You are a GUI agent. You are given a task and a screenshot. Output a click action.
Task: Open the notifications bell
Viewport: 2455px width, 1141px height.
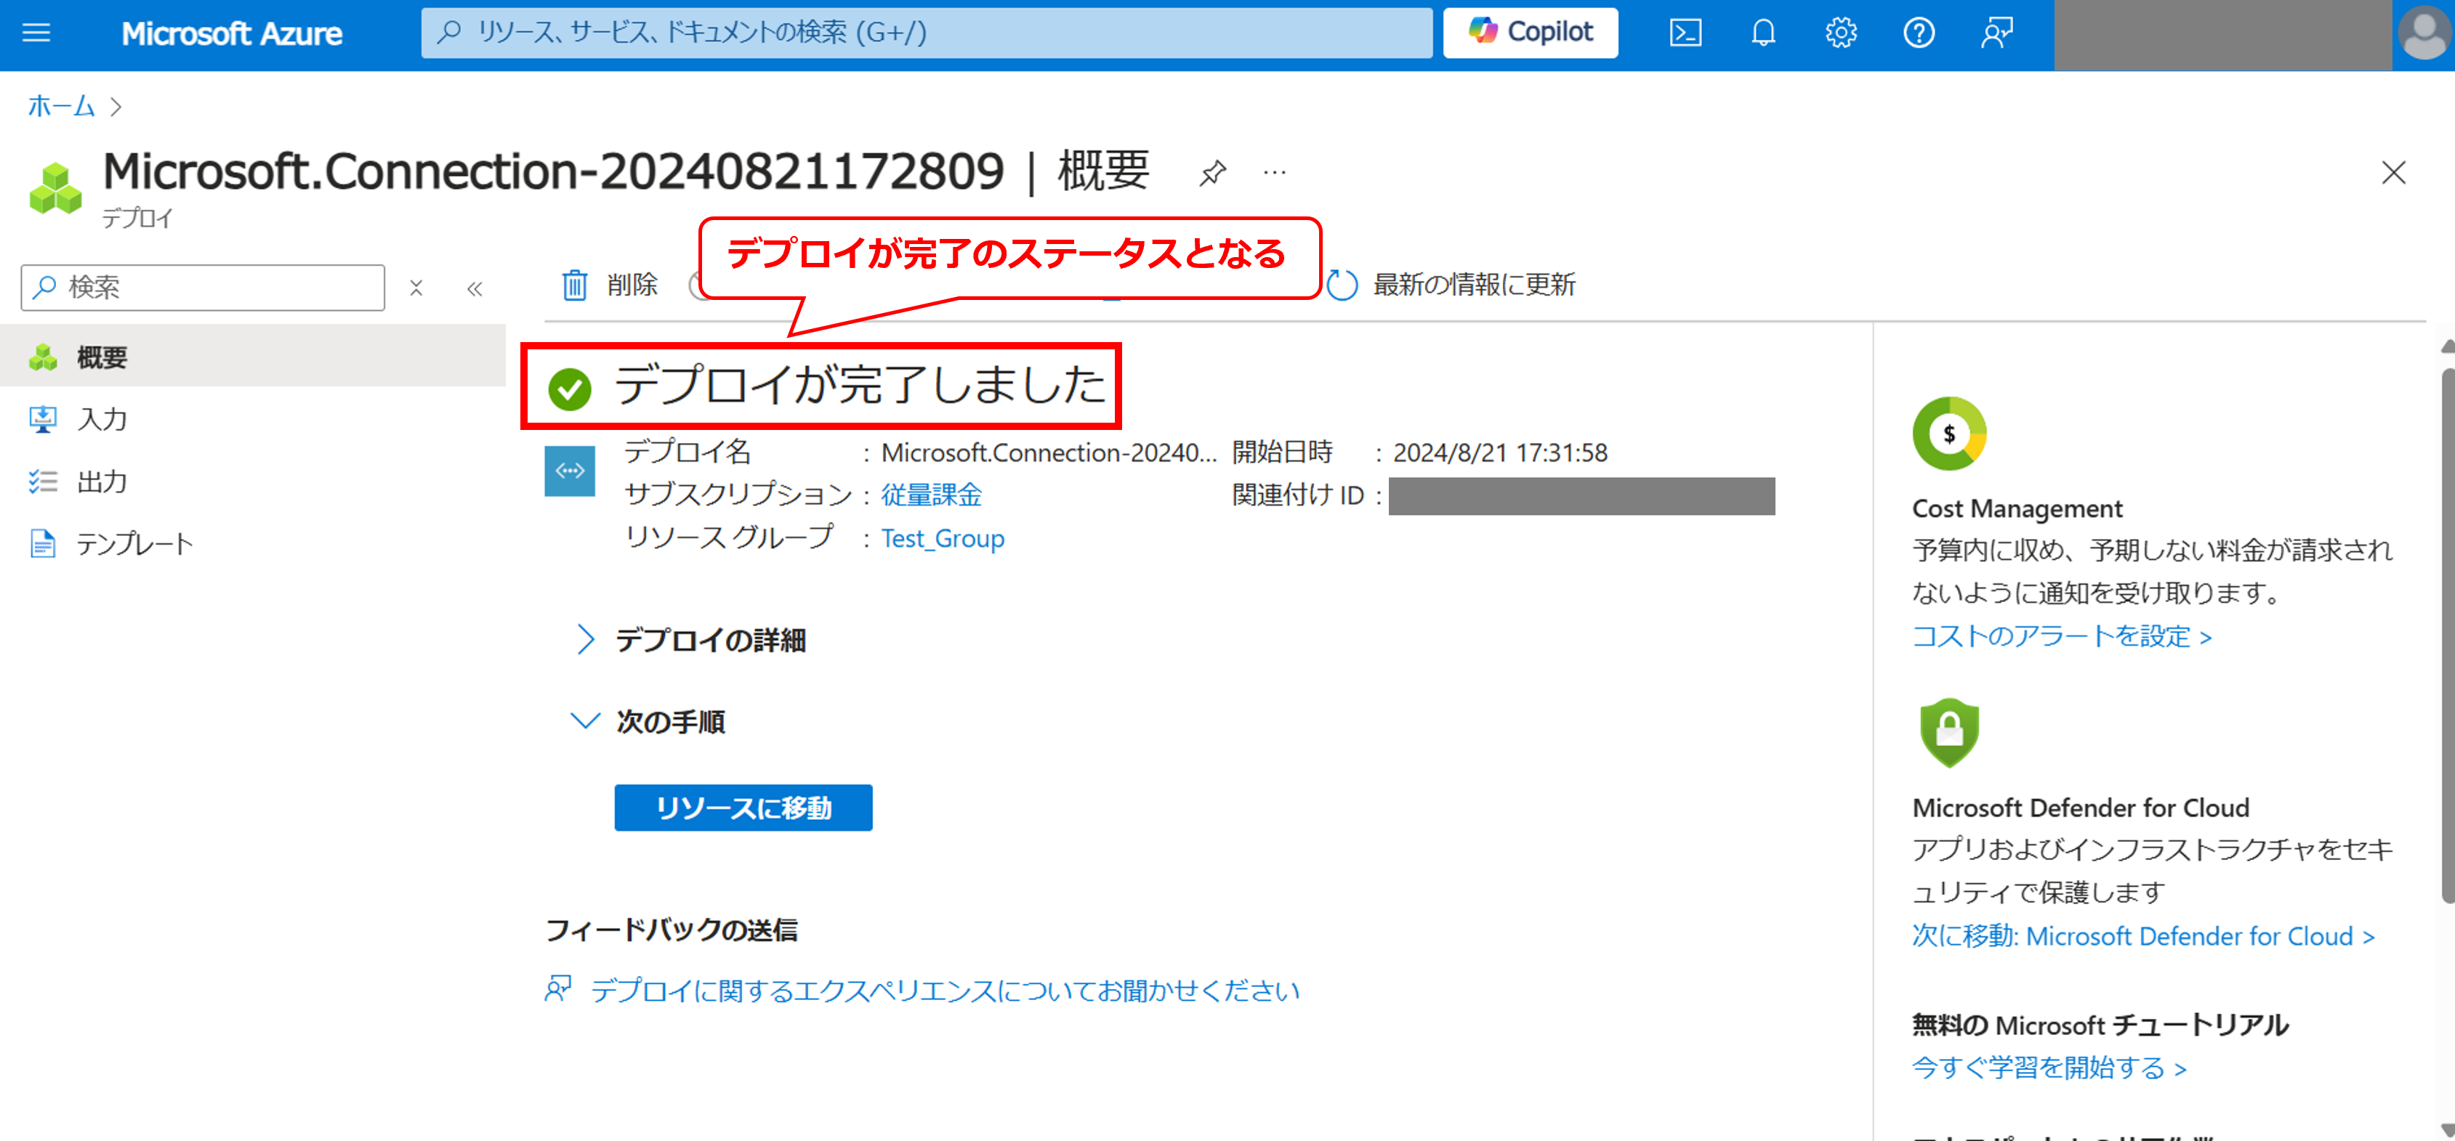[1762, 33]
